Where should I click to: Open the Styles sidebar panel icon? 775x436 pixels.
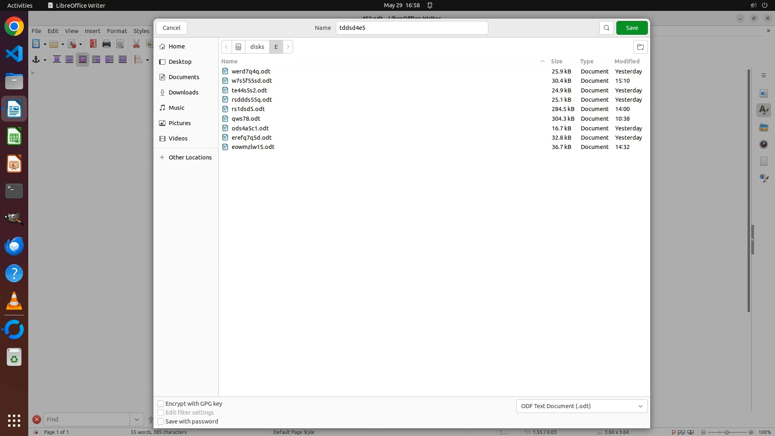click(763, 110)
